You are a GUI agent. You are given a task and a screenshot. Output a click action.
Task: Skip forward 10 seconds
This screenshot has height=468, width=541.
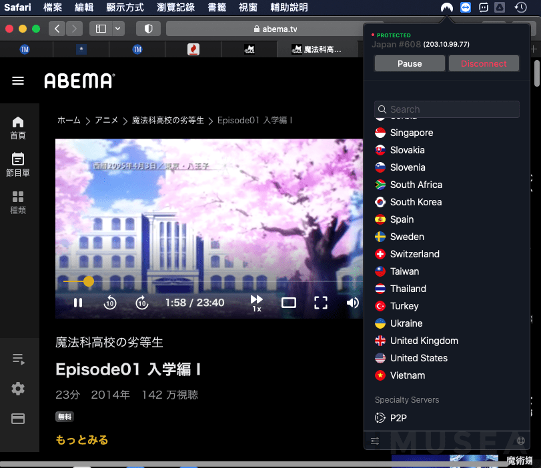coord(142,303)
